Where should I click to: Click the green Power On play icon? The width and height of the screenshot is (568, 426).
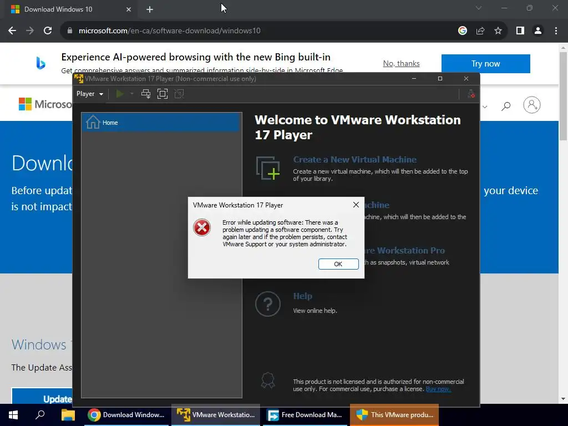point(120,94)
